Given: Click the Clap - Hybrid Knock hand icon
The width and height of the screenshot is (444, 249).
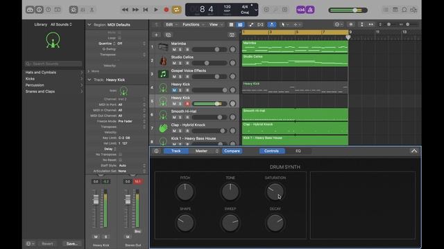Looking at the screenshot, I should [x=163, y=128].
